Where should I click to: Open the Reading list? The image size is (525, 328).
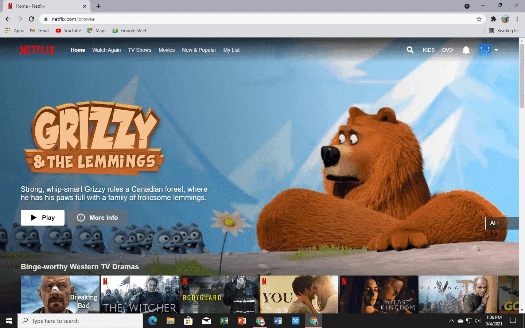(x=504, y=31)
